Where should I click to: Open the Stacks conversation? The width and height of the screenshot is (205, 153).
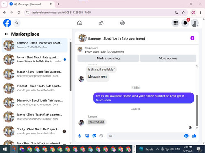tap(34, 74)
